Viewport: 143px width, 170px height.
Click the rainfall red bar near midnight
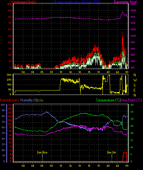[x=125, y=157]
